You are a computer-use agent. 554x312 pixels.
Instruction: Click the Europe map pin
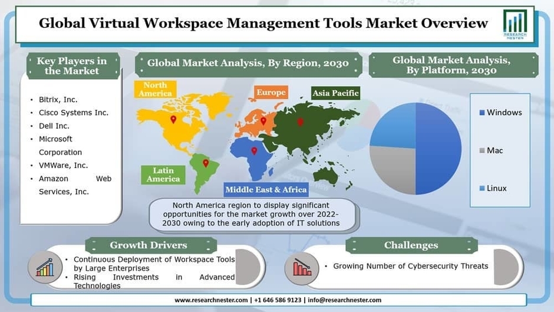point(263,121)
